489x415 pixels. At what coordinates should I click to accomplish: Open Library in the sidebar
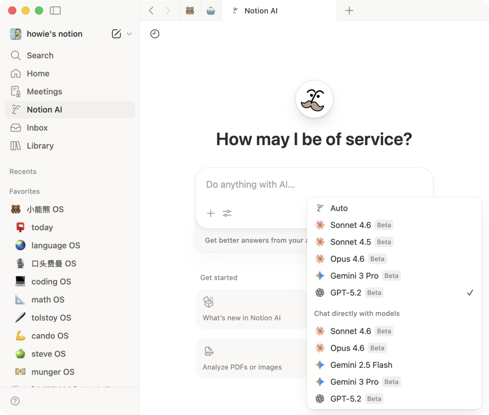click(x=70, y=146)
